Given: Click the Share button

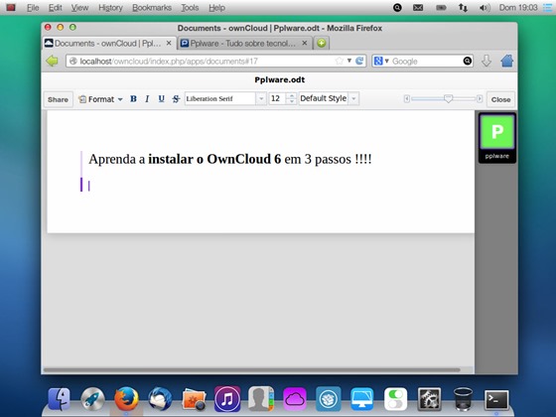Looking at the screenshot, I should click(x=58, y=99).
